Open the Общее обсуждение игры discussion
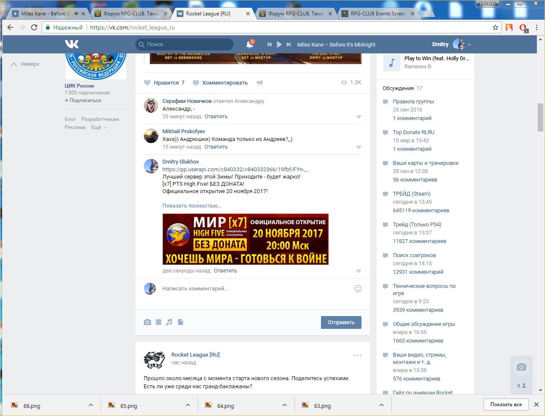The image size is (545, 416). coord(424,324)
